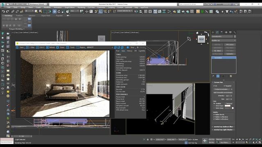The image size is (262, 147).
Task: Open the selection filter dropdown in toolbar
Action: pos(29,11)
